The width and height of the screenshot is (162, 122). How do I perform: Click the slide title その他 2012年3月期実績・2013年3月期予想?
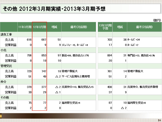click(x=54, y=9)
